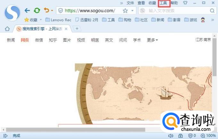Click the horizontal scrollbar thumb

[76, 130]
